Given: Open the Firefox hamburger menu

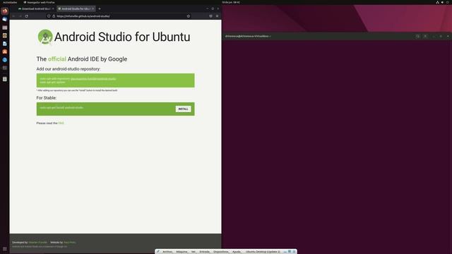Looking at the screenshot, I should [x=217, y=16].
